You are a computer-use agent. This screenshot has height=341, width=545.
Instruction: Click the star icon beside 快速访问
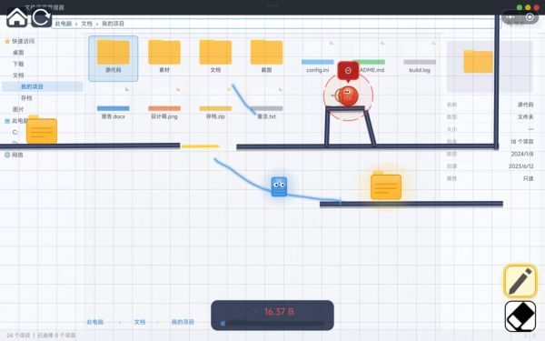click(x=7, y=41)
